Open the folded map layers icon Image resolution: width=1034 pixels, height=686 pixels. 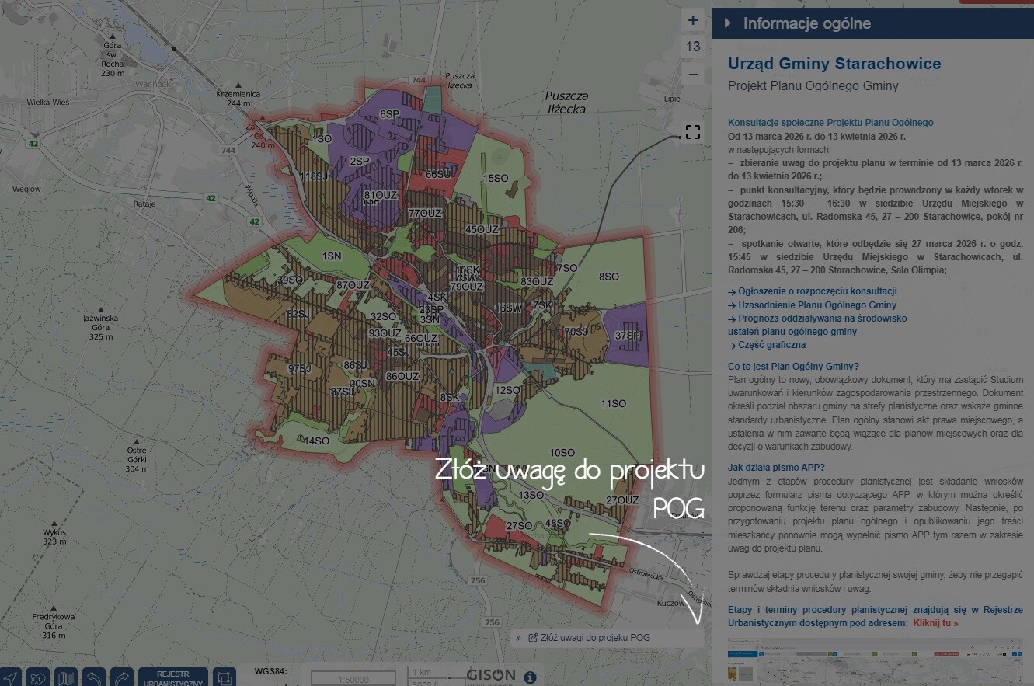point(67,677)
